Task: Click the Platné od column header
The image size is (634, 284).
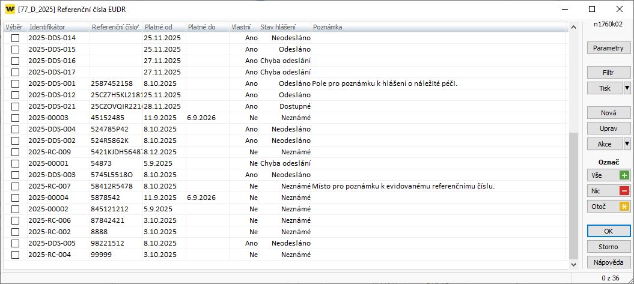Action: [x=163, y=27]
